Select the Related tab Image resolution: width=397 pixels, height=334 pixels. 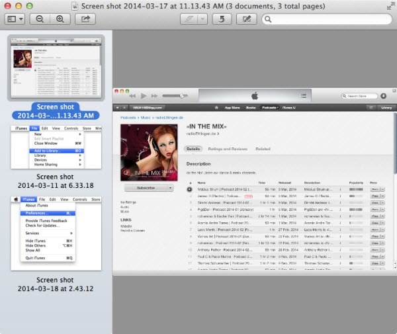point(263,149)
